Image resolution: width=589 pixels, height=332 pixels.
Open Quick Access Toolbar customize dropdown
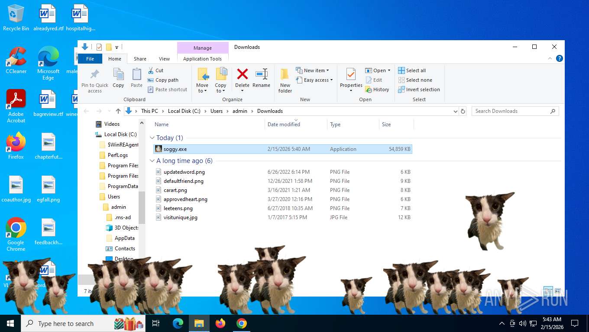tap(117, 47)
